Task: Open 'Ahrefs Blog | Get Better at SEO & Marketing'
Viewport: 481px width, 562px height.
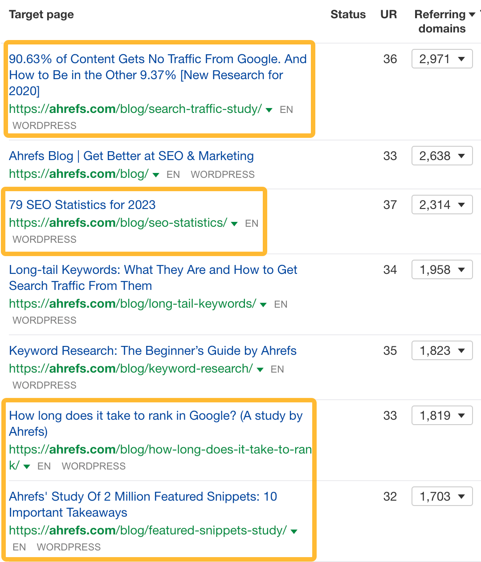Action: (131, 156)
